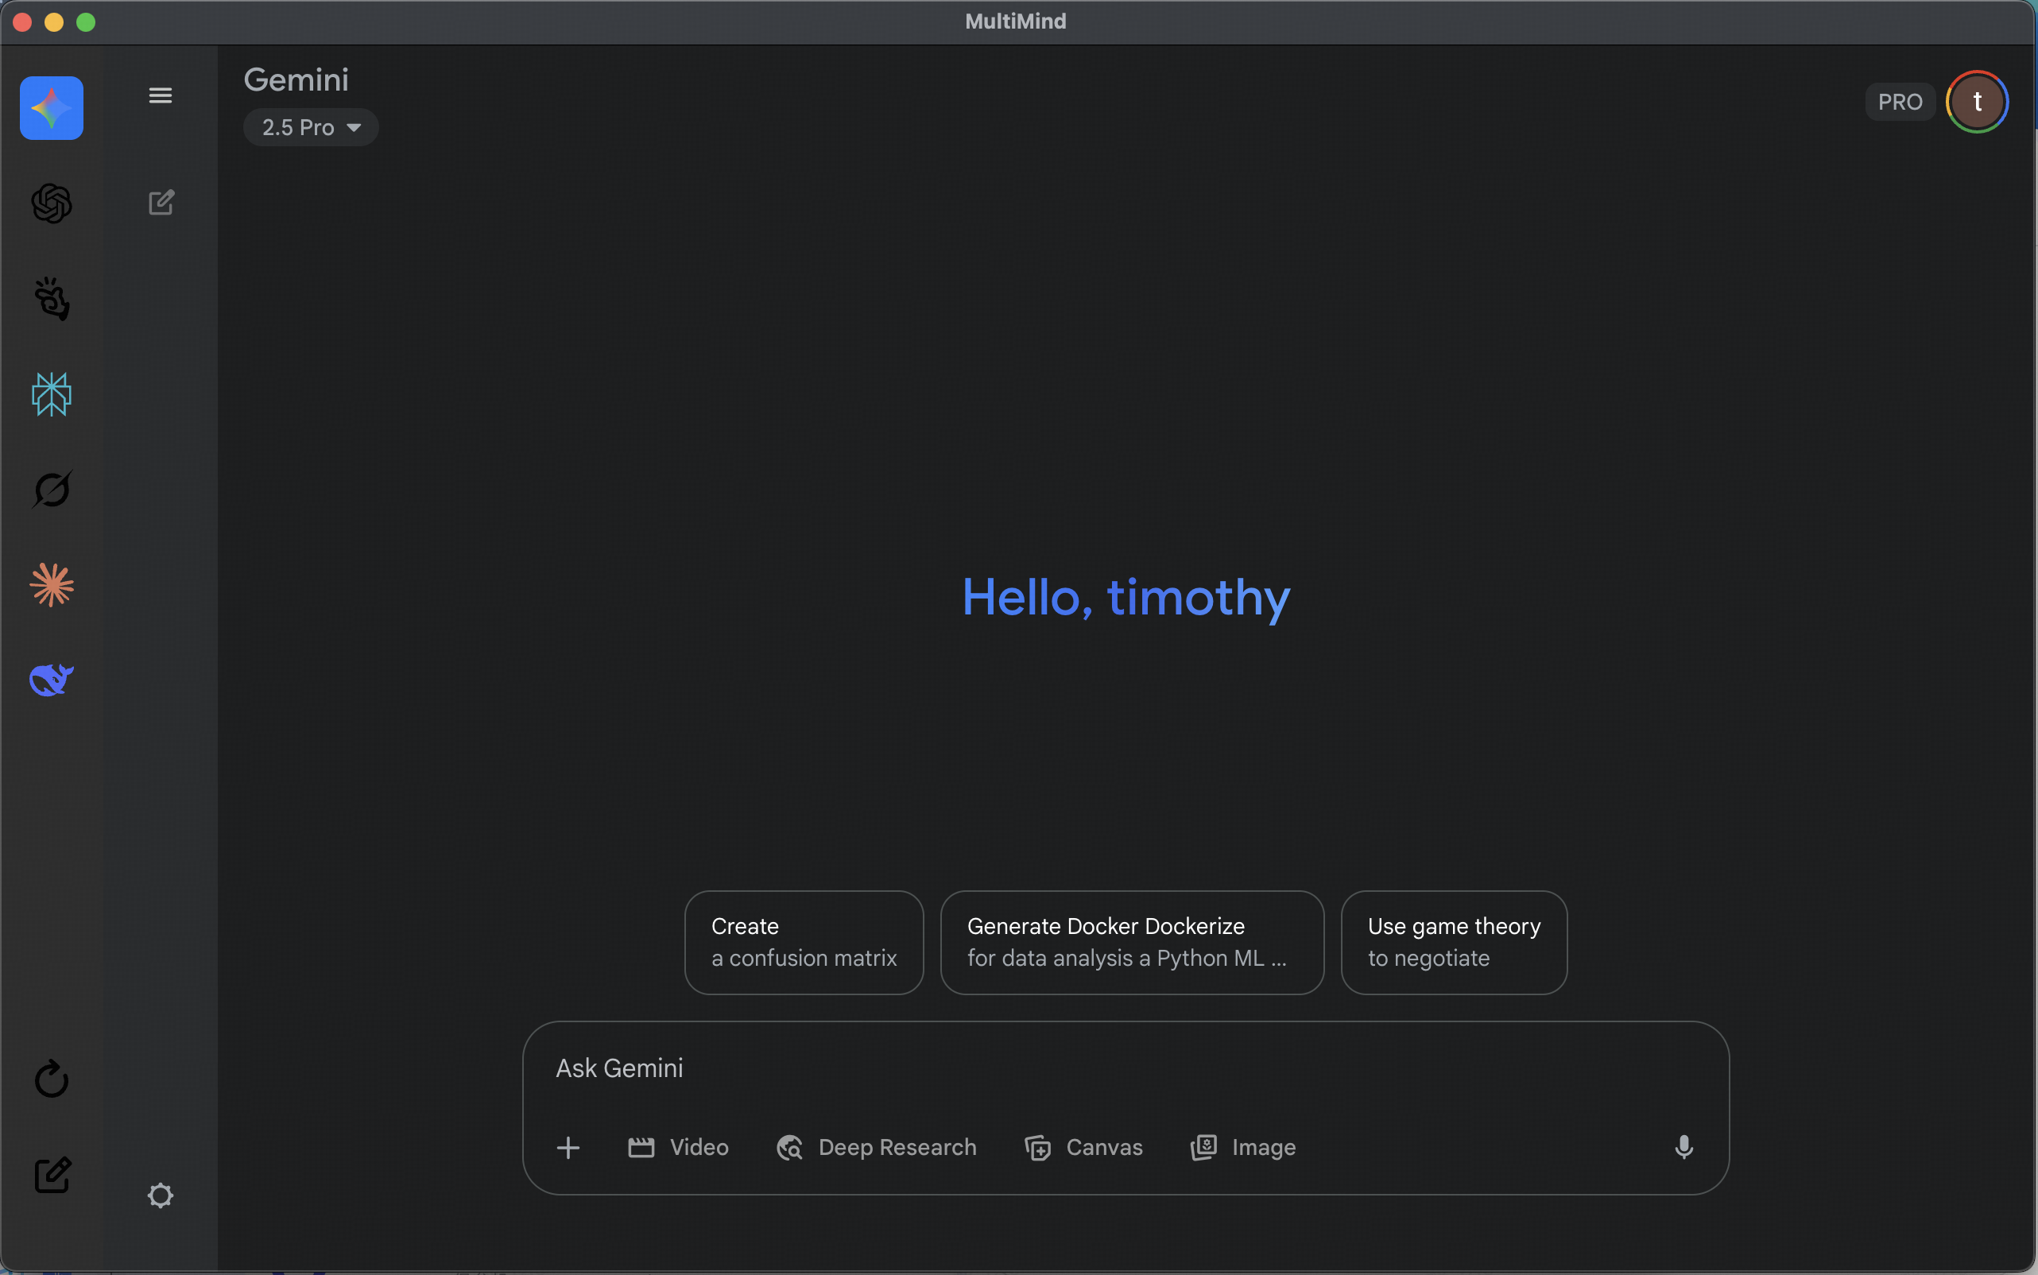Image resolution: width=2038 pixels, height=1275 pixels.
Task: Start a new Gemini chat
Action: point(161,203)
